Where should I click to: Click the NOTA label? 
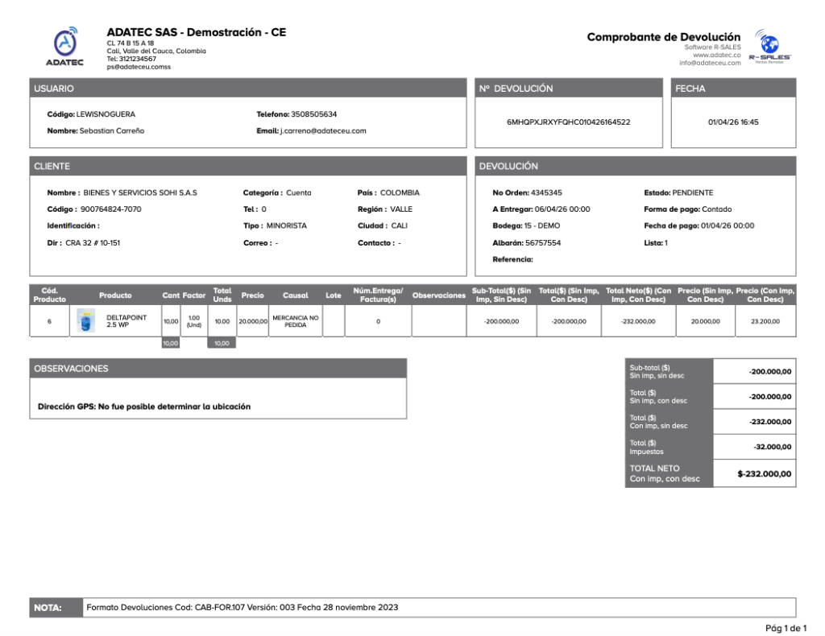tap(56, 608)
